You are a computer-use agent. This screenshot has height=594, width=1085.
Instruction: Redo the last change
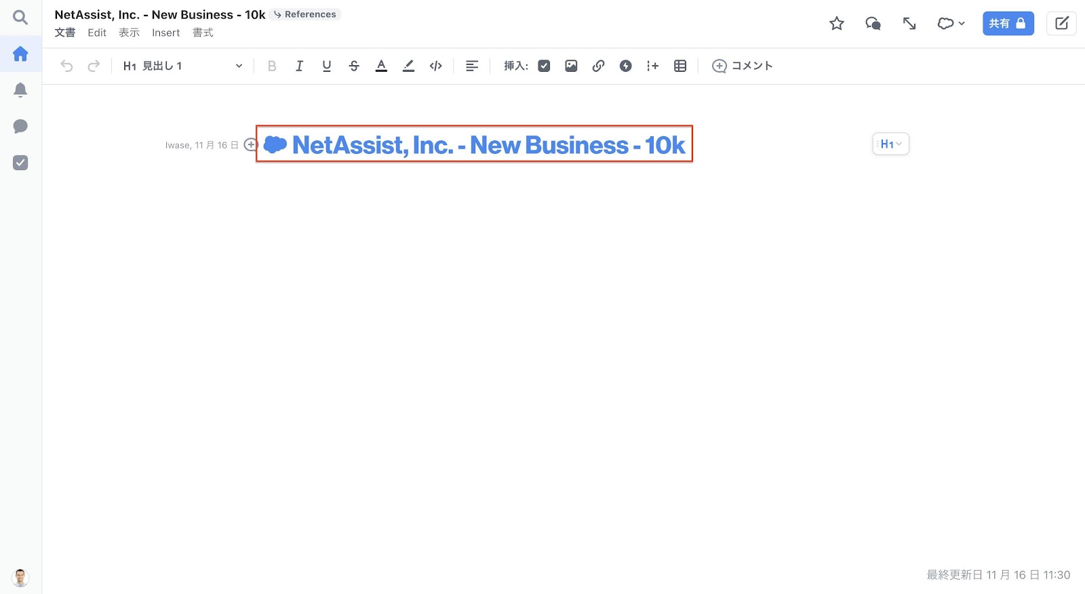pyautogui.click(x=94, y=66)
